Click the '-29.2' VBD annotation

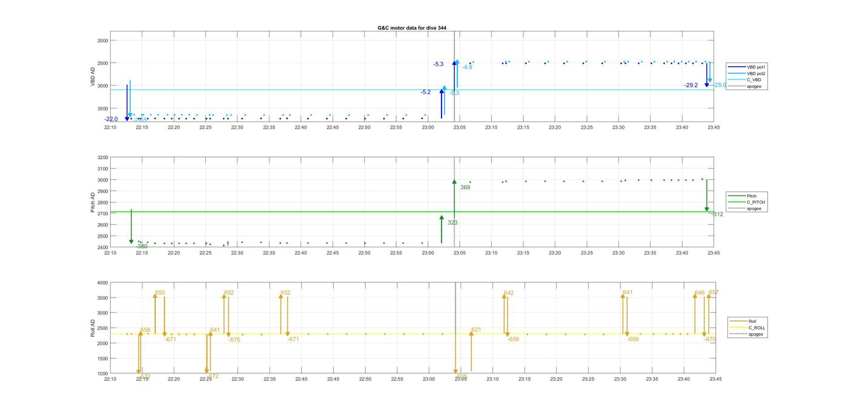click(x=691, y=85)
